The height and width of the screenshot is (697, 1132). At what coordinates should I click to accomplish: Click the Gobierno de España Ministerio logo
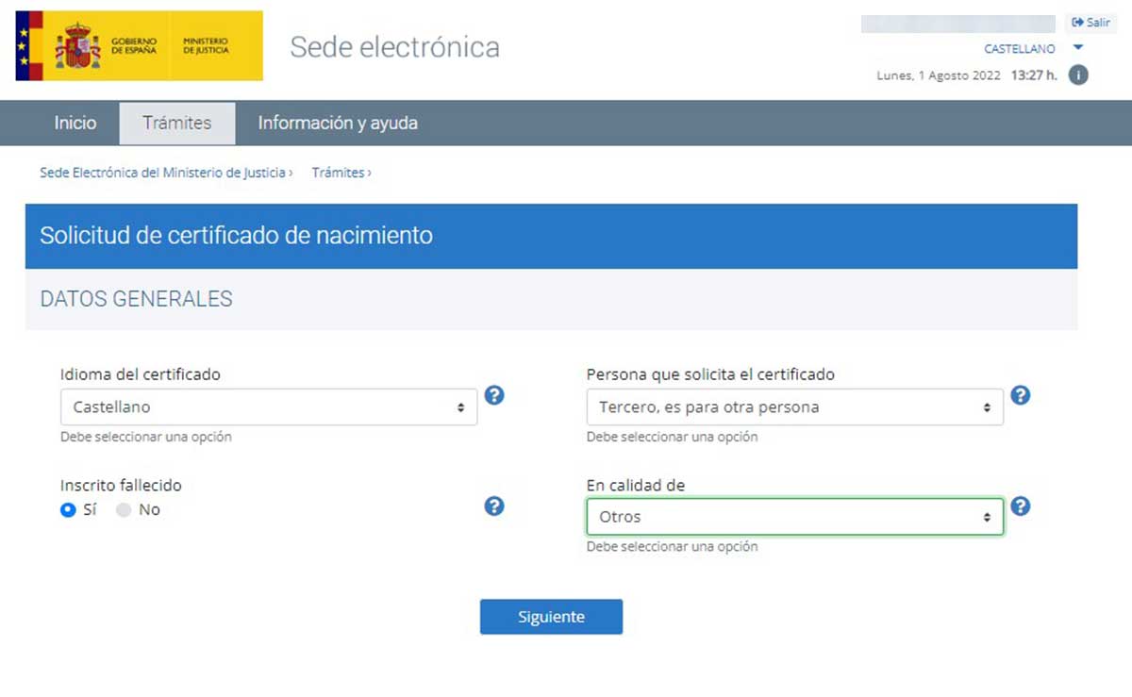[x=140, y=46]
